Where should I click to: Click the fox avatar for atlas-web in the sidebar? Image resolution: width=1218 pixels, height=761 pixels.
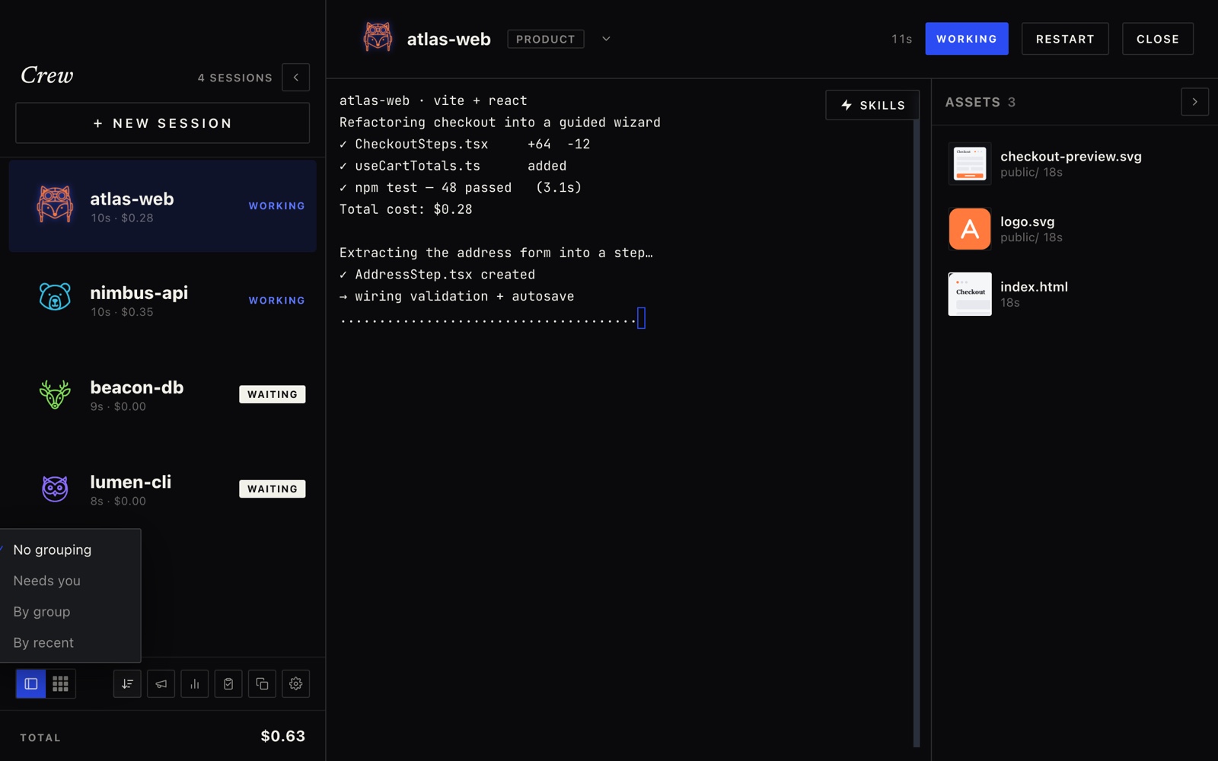[55, 205]
